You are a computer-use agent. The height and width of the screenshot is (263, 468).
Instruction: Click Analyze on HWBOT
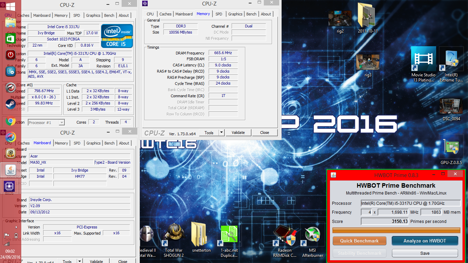[x=425, y=241]
